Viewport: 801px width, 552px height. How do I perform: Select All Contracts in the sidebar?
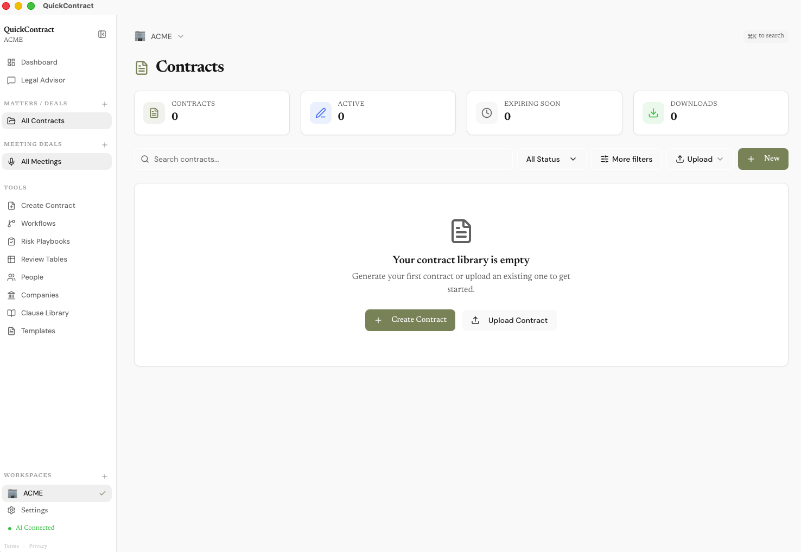pyautogui.click(x=56, y=120)
